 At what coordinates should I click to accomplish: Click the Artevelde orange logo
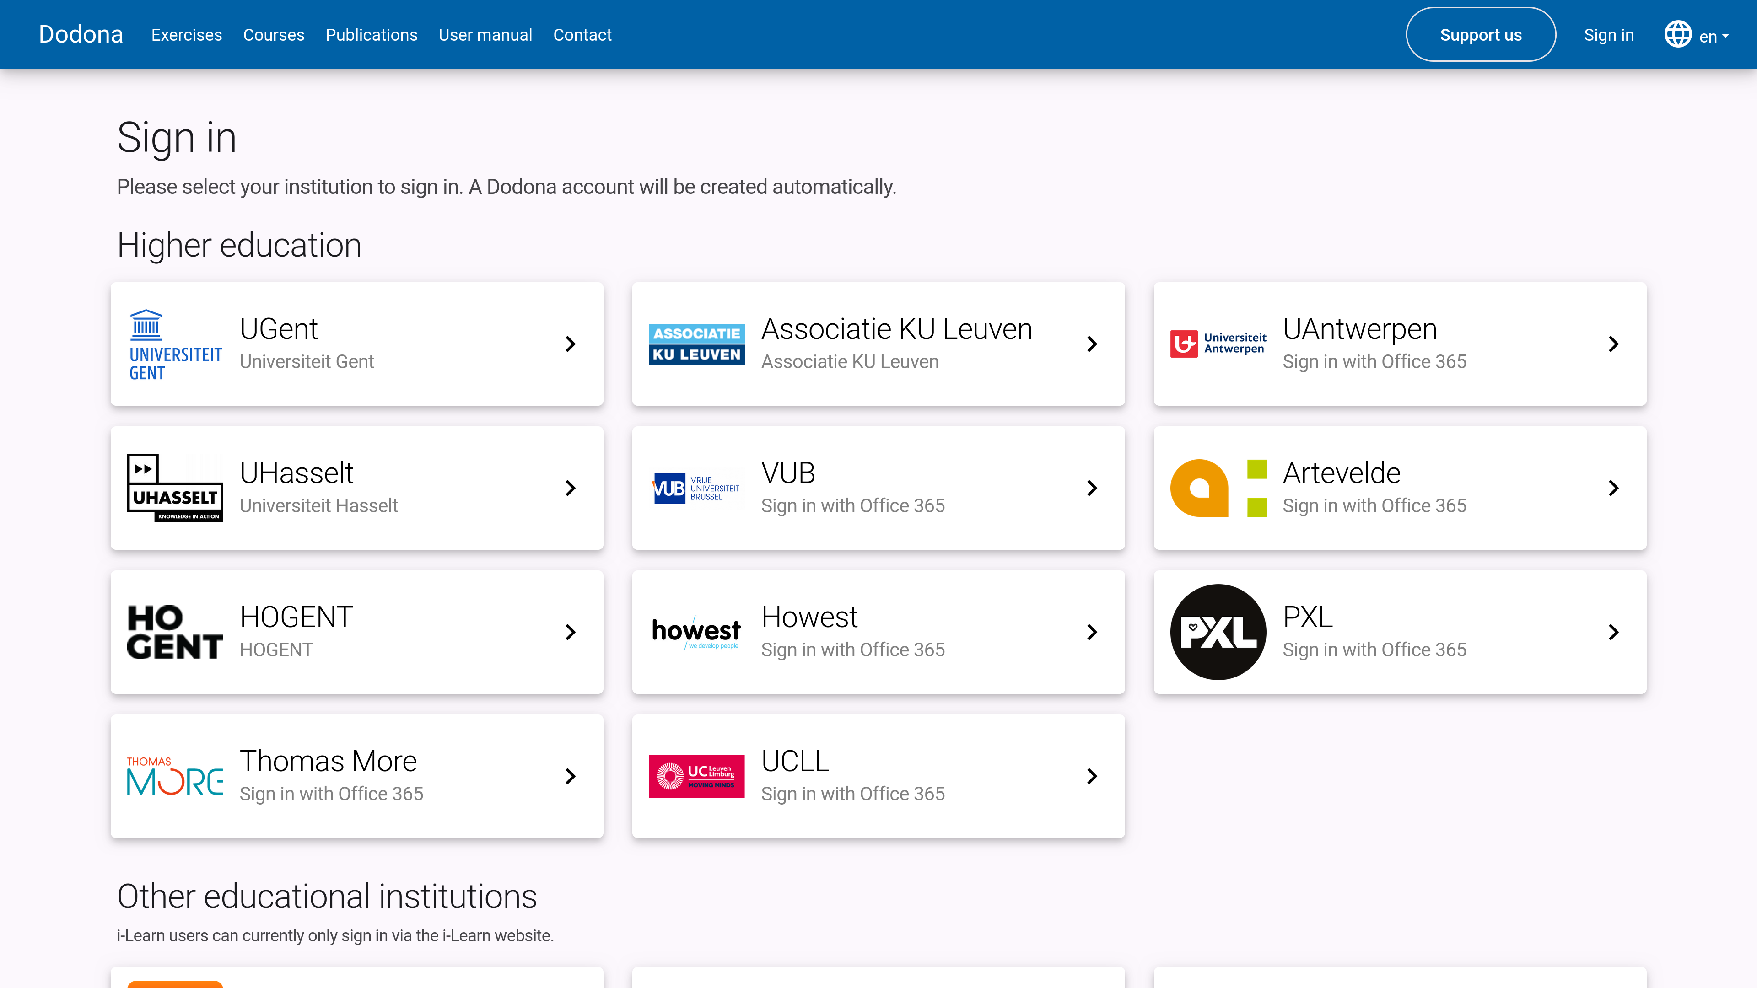point(1218,488)
